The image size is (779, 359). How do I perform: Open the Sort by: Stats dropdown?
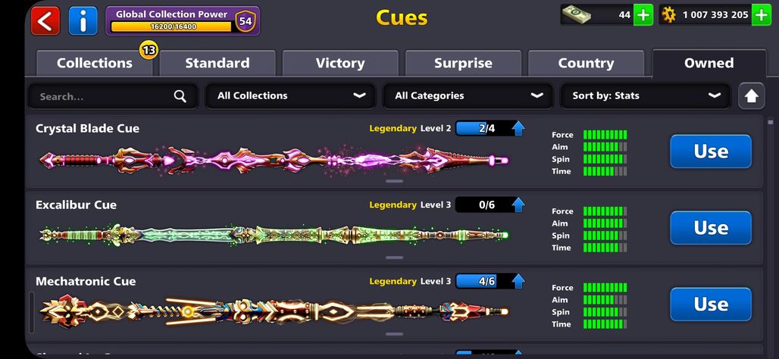click(x=646, y=96)
